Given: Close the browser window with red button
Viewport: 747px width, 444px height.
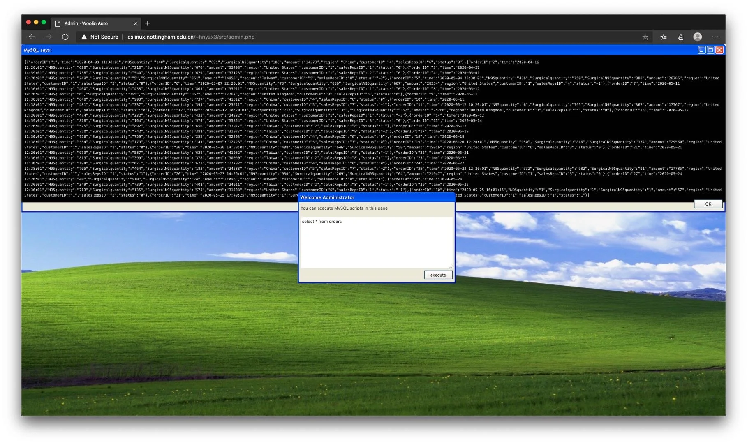Looking at the screenshot, I should click(28, 22).
